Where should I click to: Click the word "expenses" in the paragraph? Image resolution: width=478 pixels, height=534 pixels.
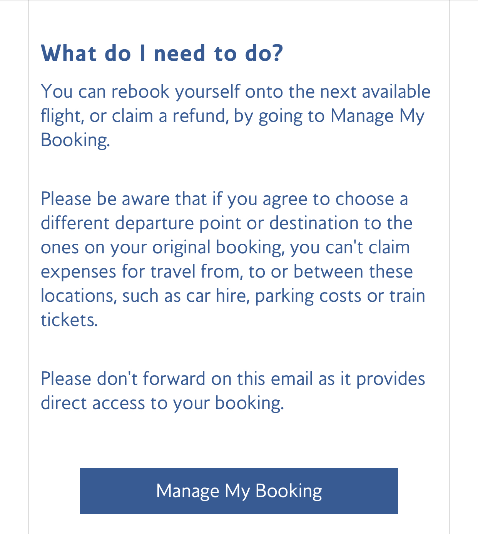point(79,272)
